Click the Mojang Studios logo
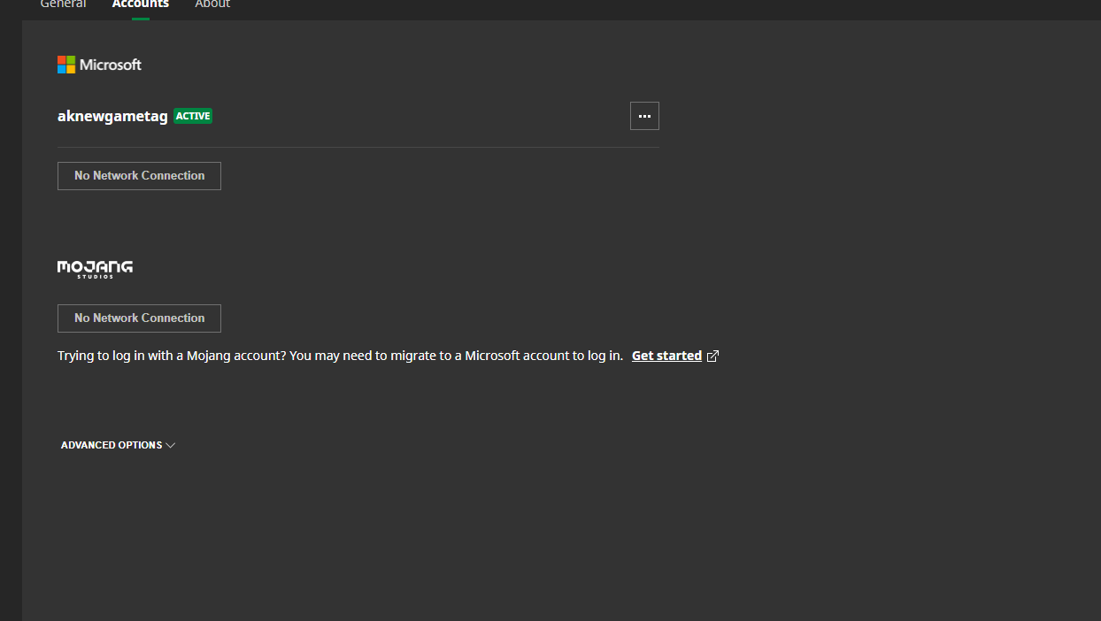This screenshot has height=621, width=1101. click(95, 269)
